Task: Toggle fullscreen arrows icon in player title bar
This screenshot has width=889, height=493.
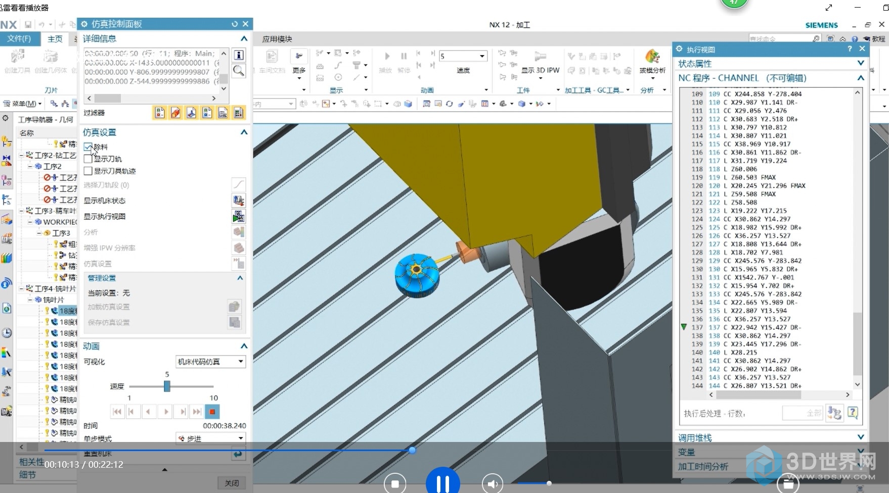Action: (829, 8)
